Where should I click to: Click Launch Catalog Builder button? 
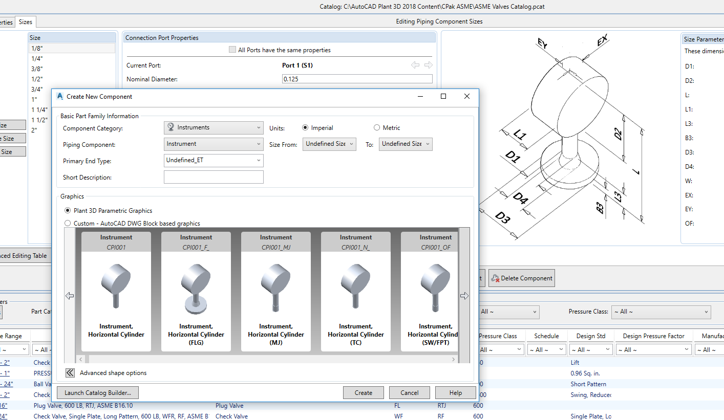[98, 393]
